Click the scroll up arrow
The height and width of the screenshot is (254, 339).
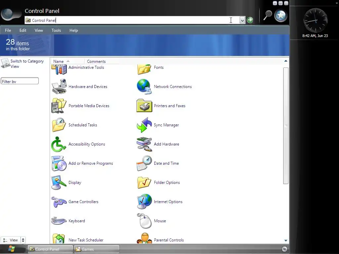click(x=286, y=61)
